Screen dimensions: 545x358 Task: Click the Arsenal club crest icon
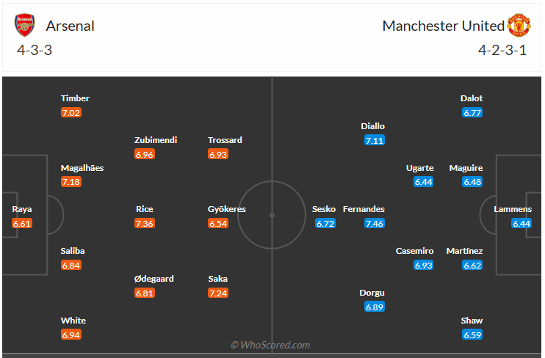(x=25, y=26)
